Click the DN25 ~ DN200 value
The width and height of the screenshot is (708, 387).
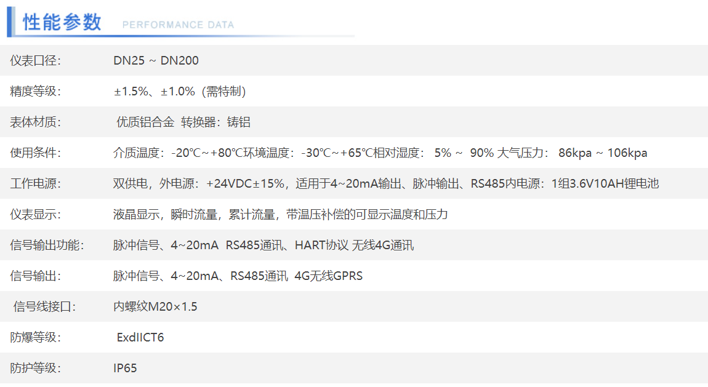[x=156, y=60]
